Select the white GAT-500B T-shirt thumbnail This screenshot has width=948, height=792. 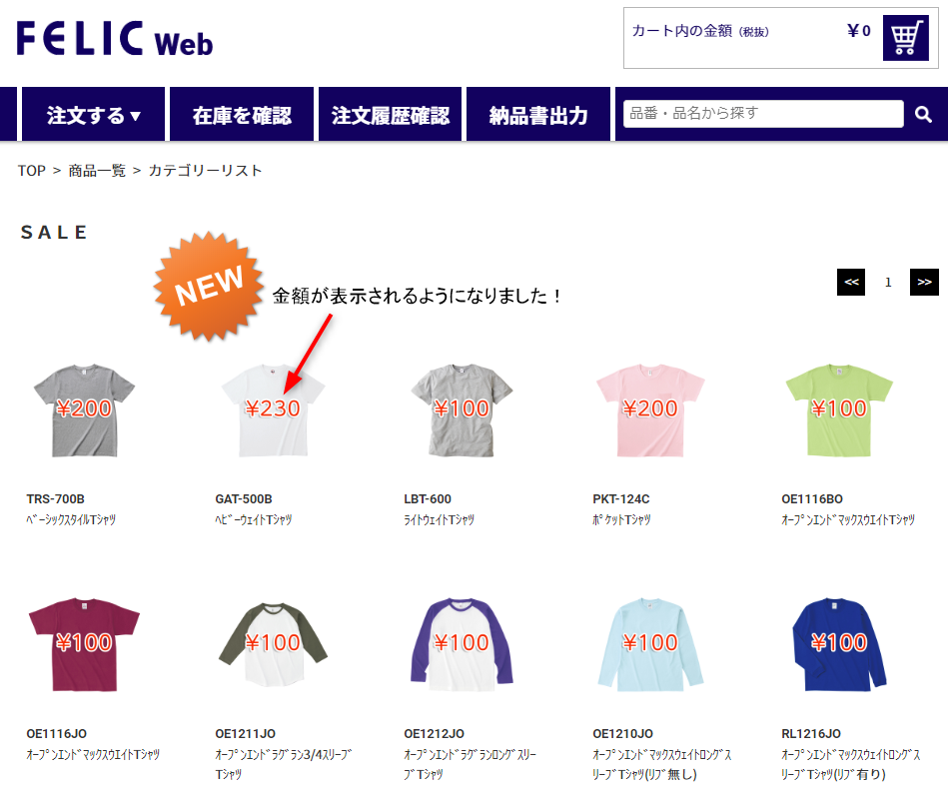coord(273,410)
